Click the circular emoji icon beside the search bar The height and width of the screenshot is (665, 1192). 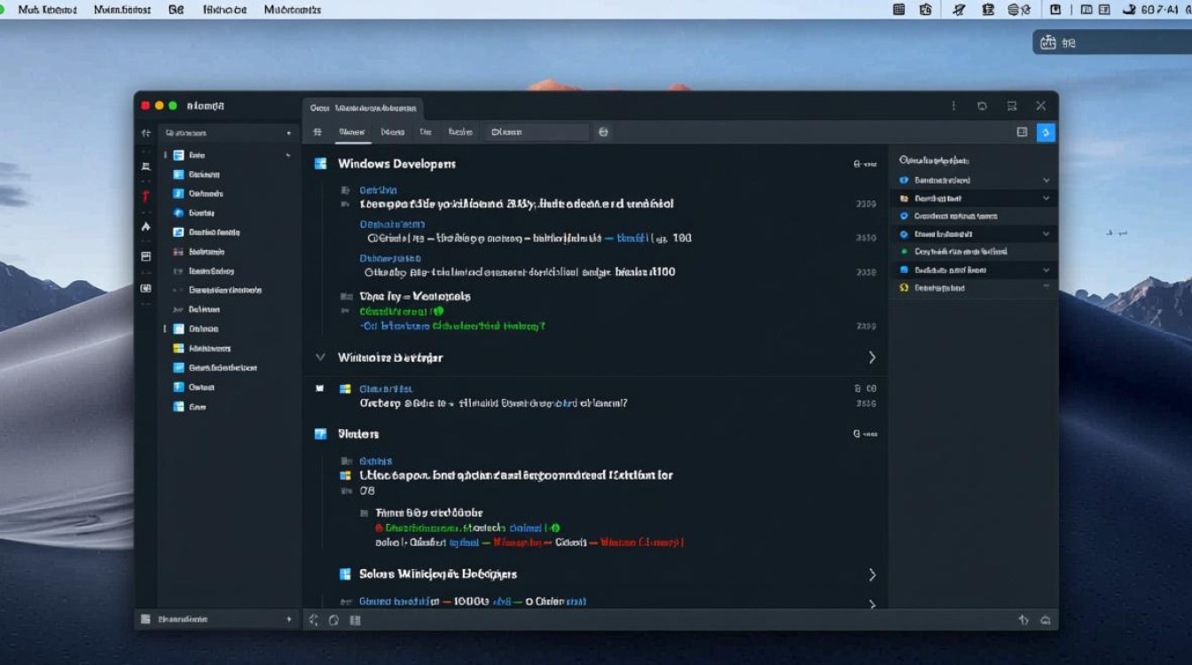click(x=603, y=131)
